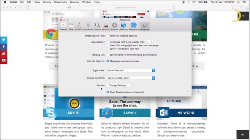
Task: Click the menu bar date and time
Action: pyautogui.click(x=222, y=2)
